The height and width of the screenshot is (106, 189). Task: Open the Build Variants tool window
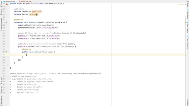tap(1, 101)
